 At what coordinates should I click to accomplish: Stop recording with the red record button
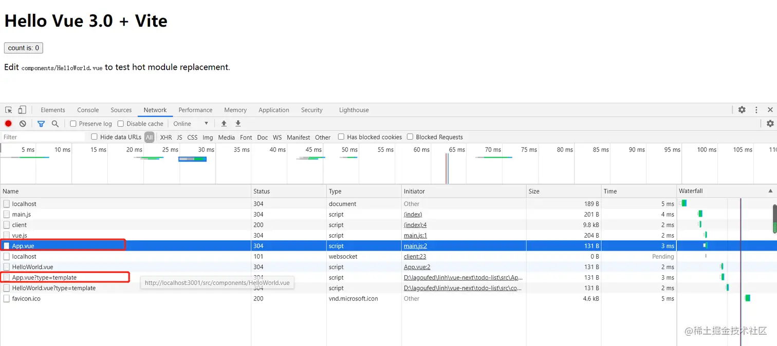point(8,124)
